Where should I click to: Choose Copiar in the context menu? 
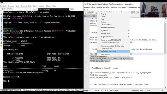click(114, 17)
